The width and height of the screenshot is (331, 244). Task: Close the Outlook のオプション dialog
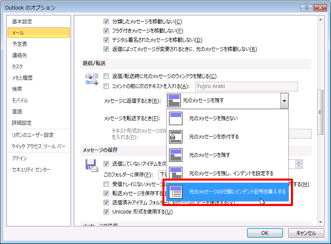tap(320, 8)
